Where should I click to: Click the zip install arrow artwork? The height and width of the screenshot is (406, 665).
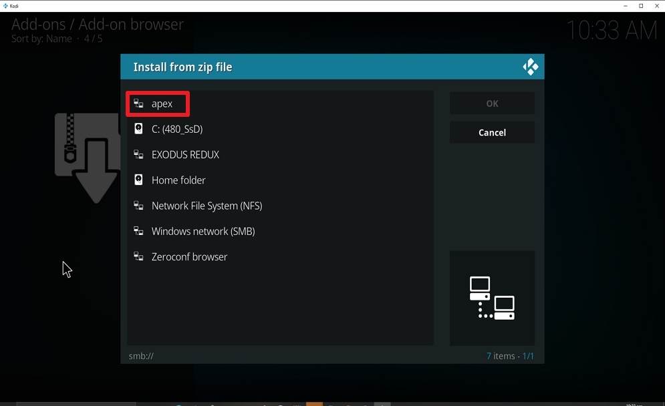(x=88, y=158)
